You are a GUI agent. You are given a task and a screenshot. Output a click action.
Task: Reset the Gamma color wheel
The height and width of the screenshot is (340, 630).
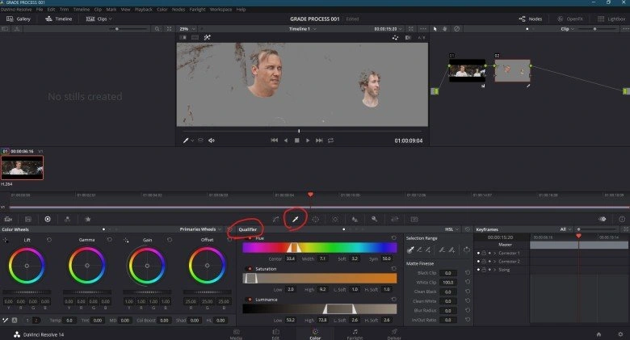tap(109, 240)
